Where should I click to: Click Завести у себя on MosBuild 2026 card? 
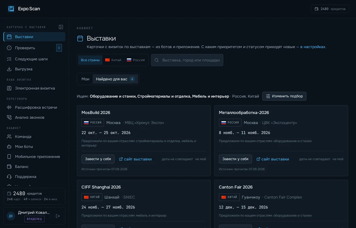pyautogui.click(x=98, y=159)
